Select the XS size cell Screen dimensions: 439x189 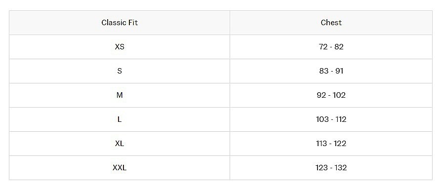coord(120,47)
